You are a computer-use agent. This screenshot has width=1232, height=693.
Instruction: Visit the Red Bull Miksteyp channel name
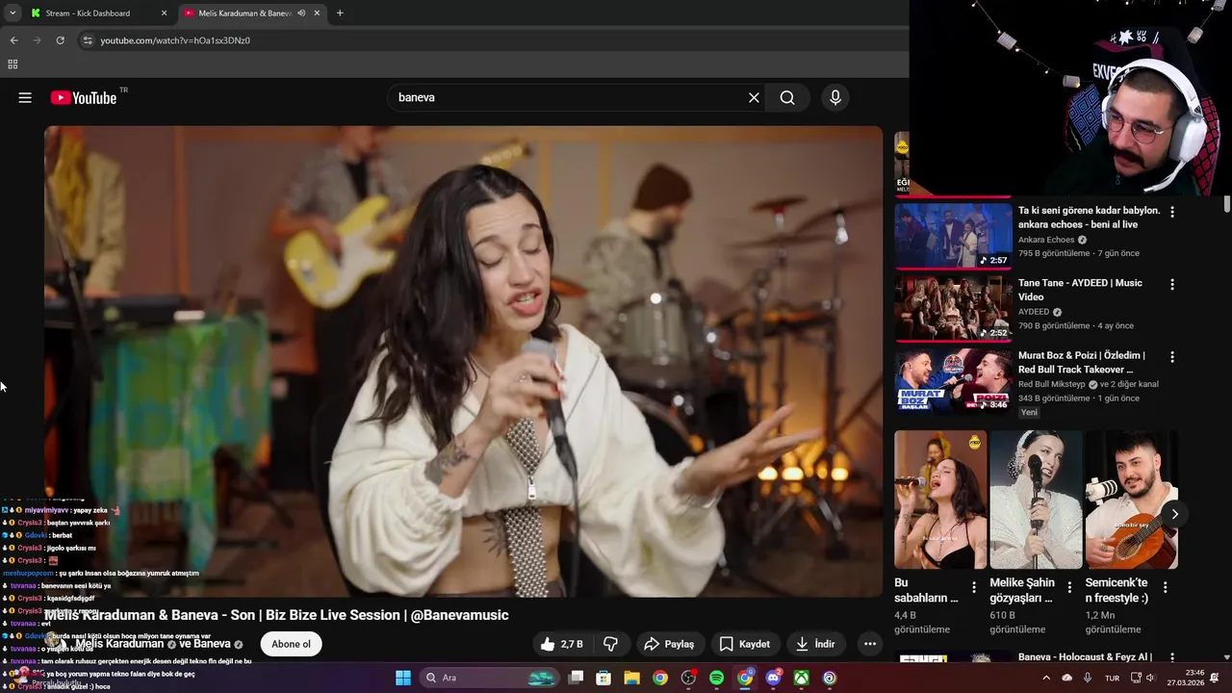[1052, 384]
